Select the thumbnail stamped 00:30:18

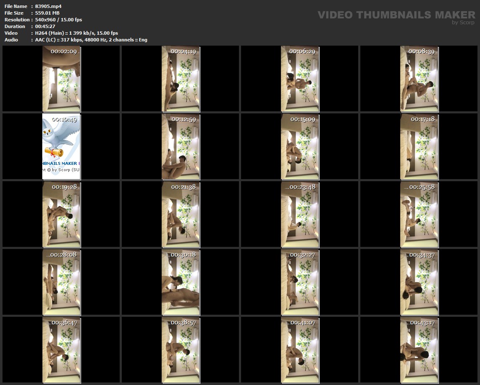pyautogui.click(x=181, y=282)
